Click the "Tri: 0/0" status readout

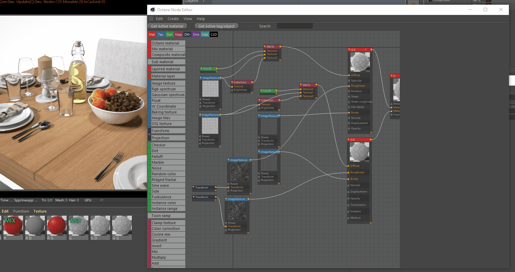[x=47, y=200]
